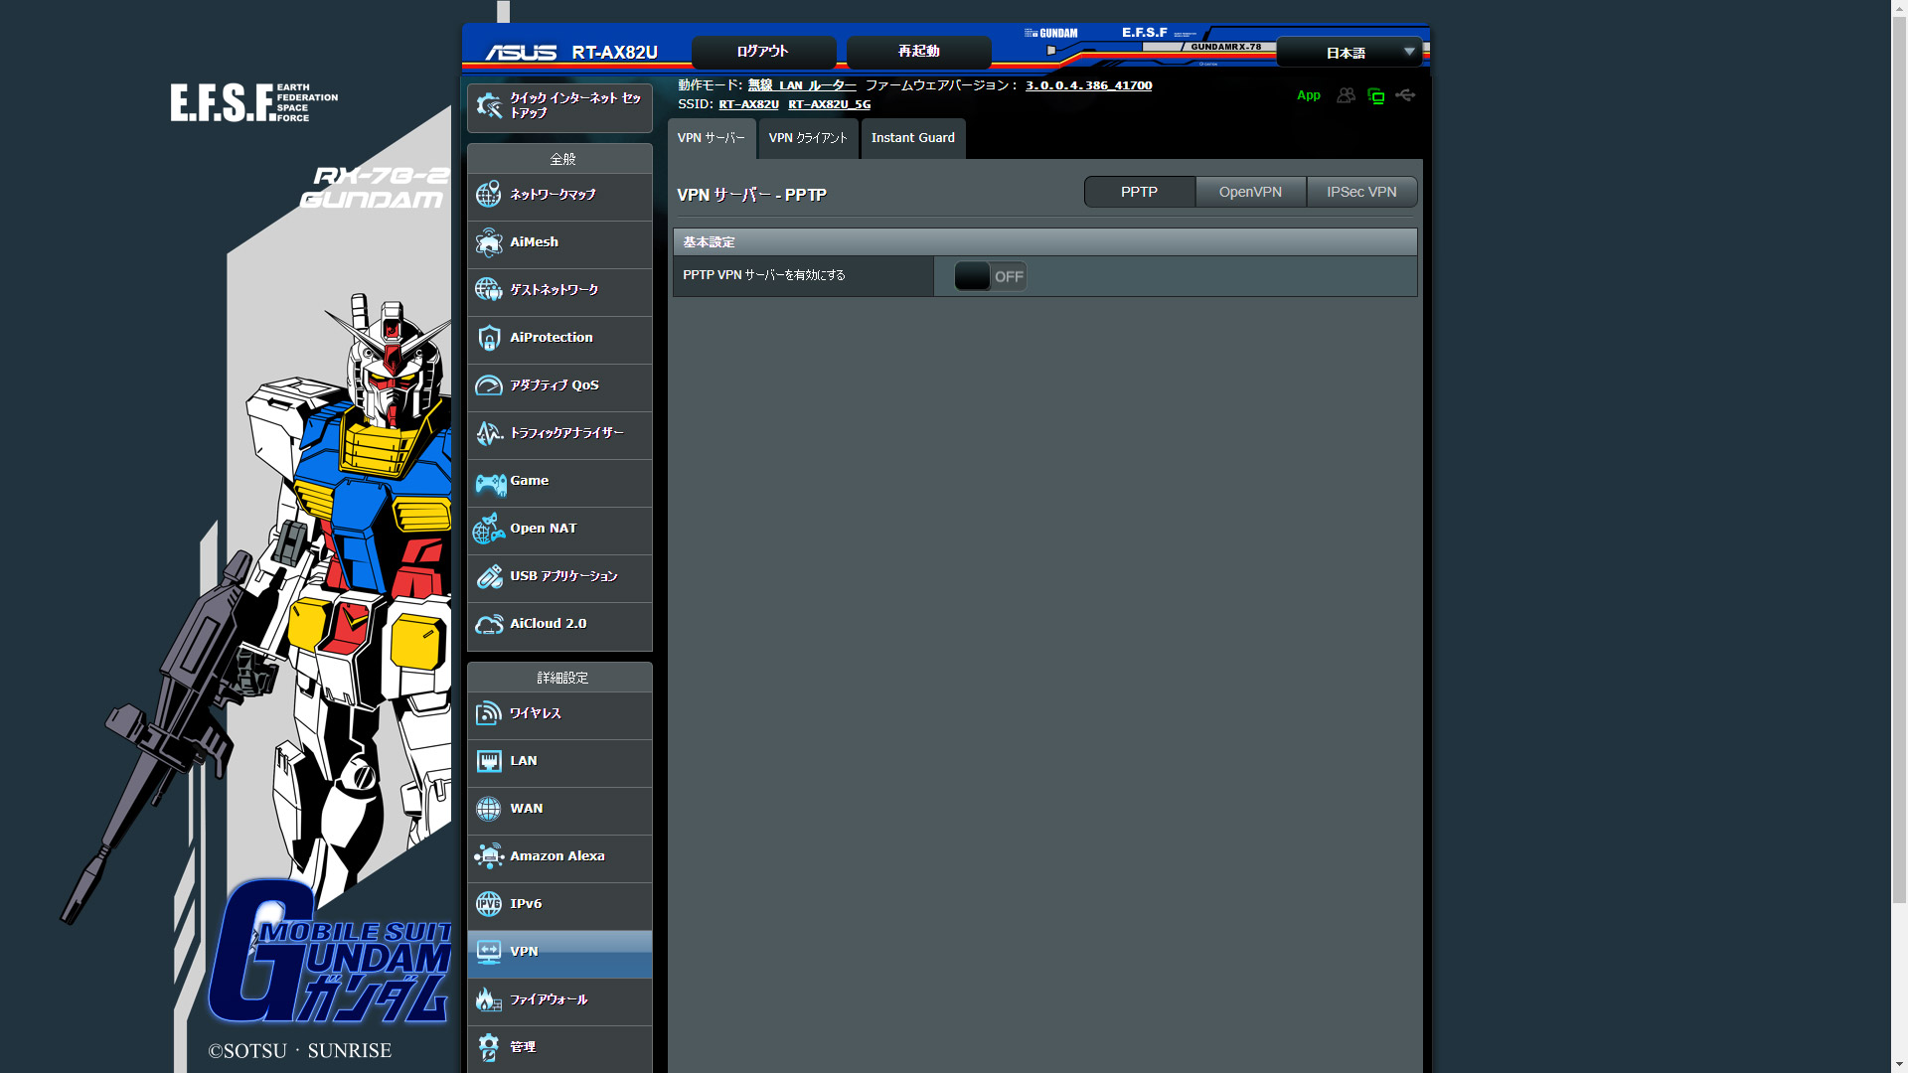Click the AiMesh sidebar icon
This screenshot has height=1073, width=1908.
point(489,242)
